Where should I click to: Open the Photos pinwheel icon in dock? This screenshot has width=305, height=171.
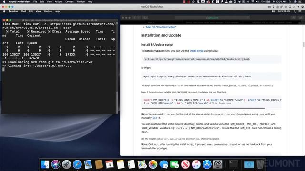[x=153, y=164]
